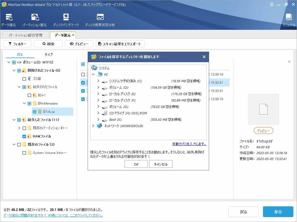
Task: Select the PC computer icon
Action: click(100, 74)
